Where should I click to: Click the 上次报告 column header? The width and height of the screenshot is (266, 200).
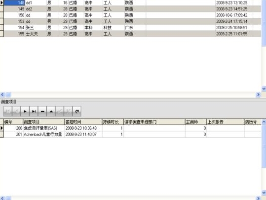(225, 122)
